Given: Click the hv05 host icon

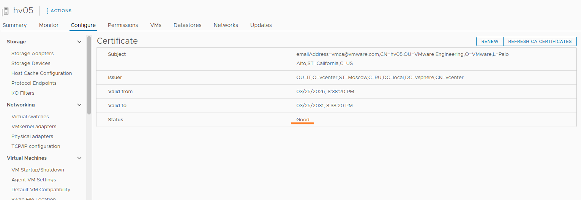Looking at the screenshot, I should coord(6,11).
